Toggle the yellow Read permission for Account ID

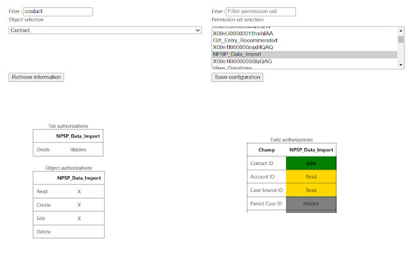pyautogui.click(x=311, y=177)
